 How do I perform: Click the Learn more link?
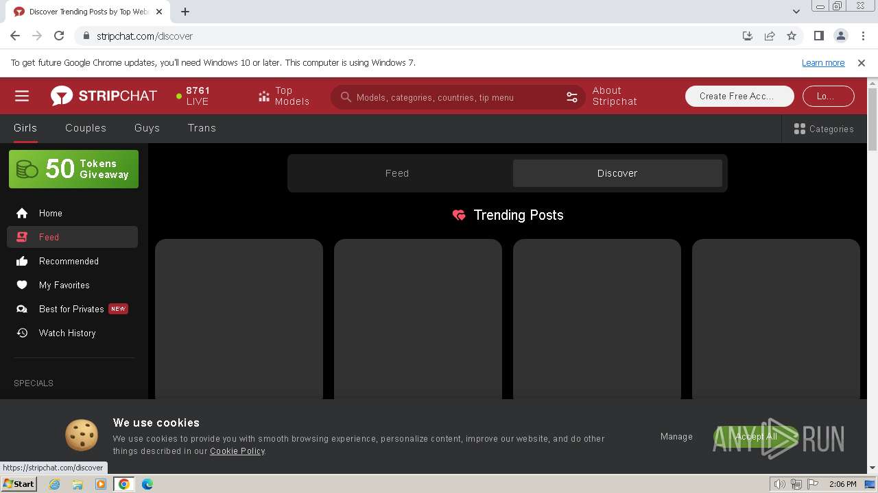click(x=823, y=62)
